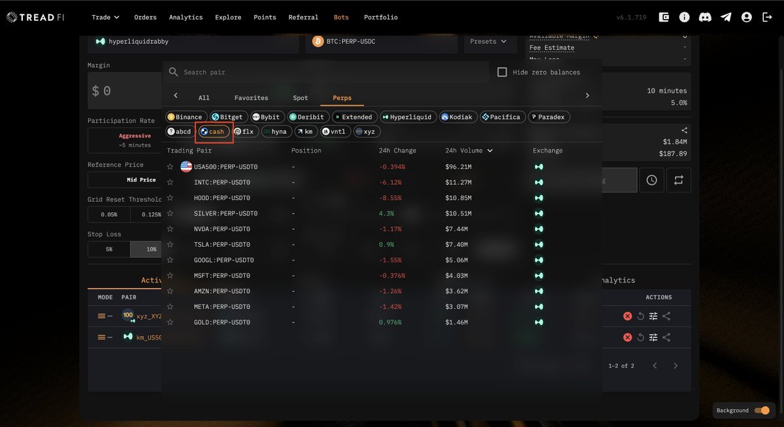Open the user account profile icon

(x=747, y=18)
